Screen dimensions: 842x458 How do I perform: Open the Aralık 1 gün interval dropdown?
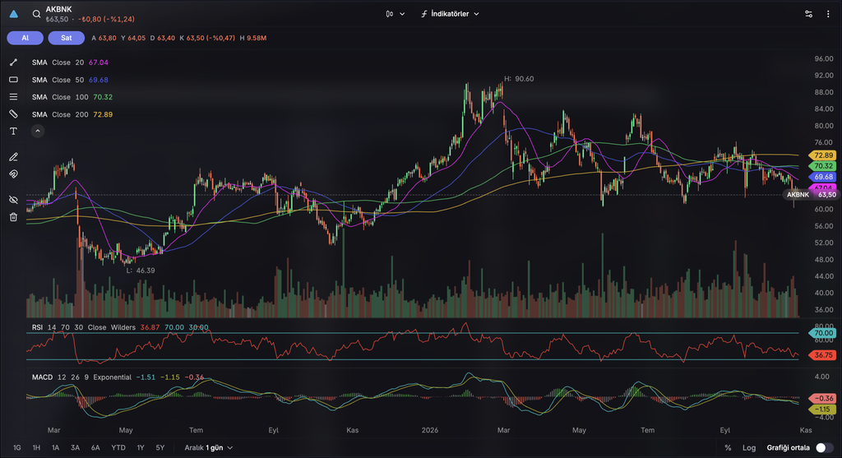click(209, 447)
